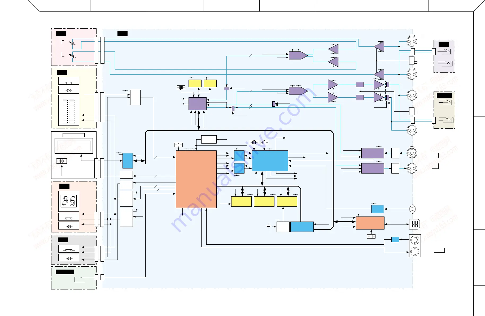Select the leftmost of three lower yellow blocks
This screenshot has width=485, height=316.
click(241, 201)
